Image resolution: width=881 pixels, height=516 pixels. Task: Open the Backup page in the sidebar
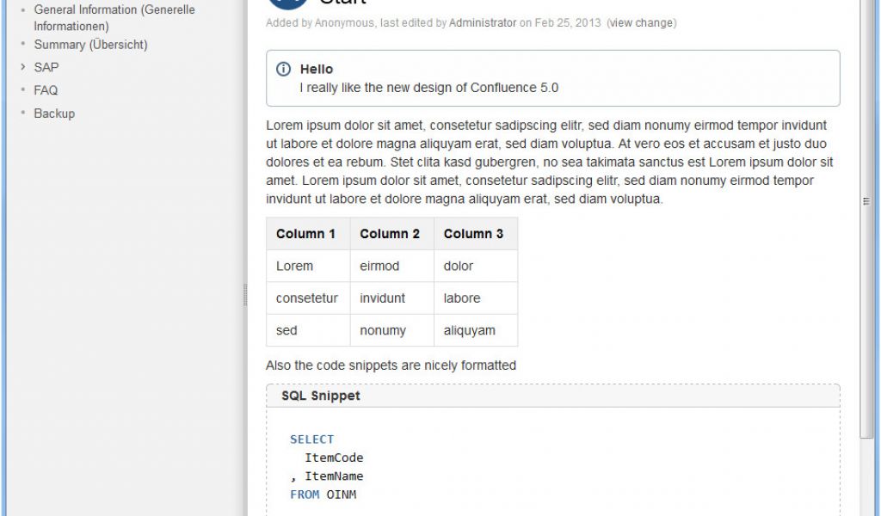click(x=54, y=113)
